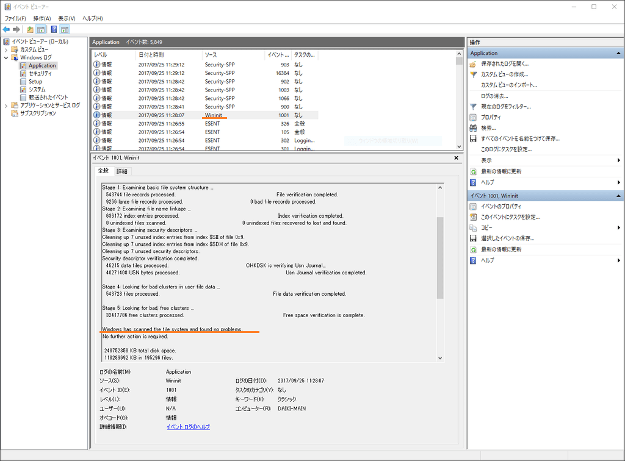625x461 pixels.
Task: Click green refresh icon under Application actions
Action: pyautogui.click(x=473, y=171)
